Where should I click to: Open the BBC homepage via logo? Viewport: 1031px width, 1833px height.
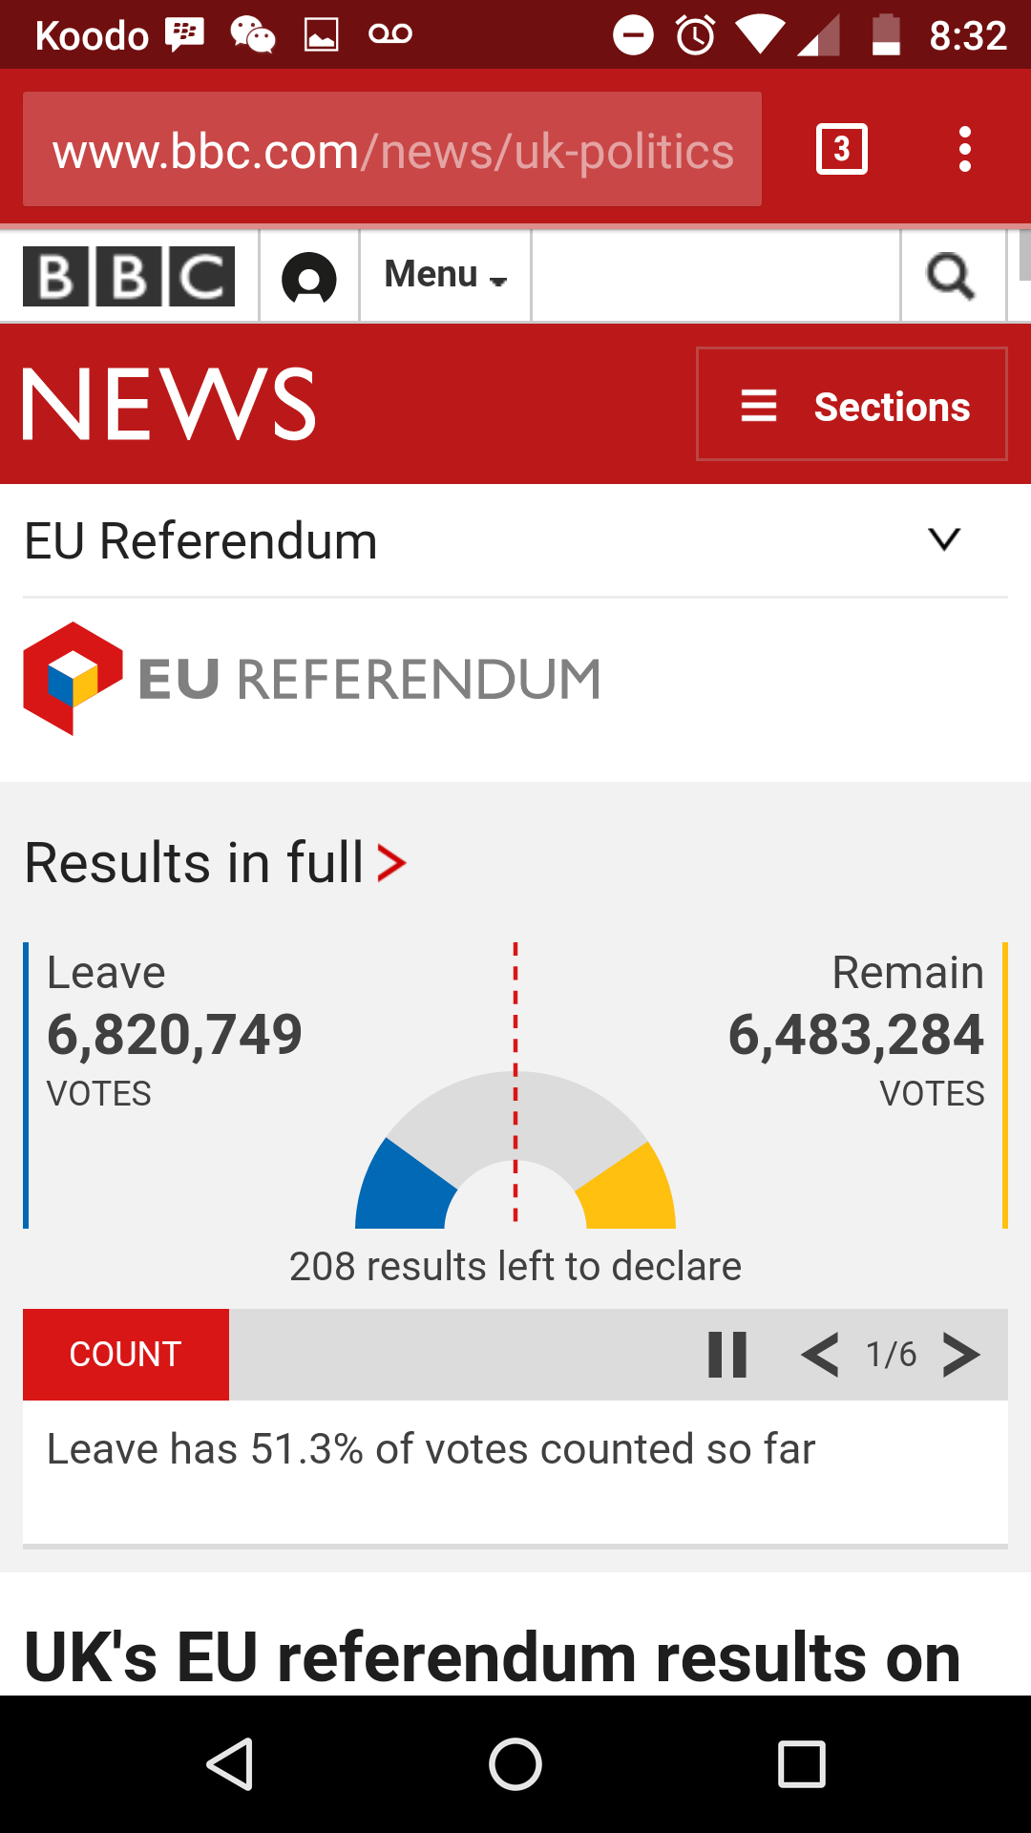[129, 277]
